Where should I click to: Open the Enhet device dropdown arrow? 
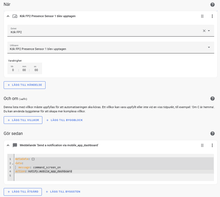point(209,31)
